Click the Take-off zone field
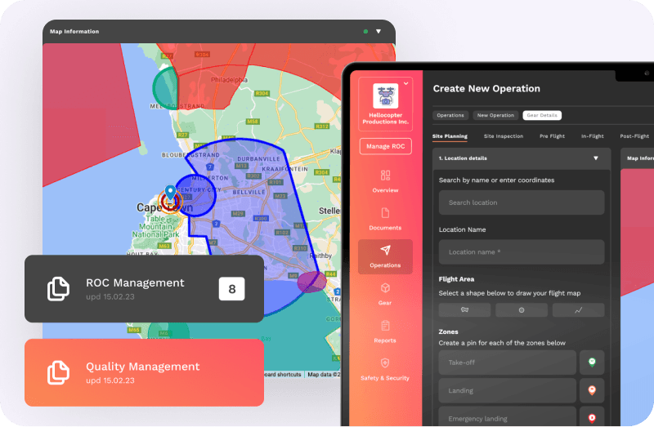 point(507,363)
